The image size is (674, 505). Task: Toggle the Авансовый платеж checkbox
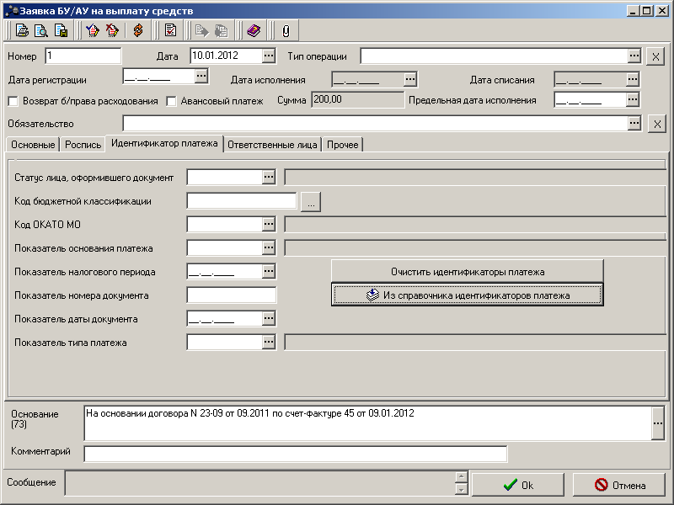pos(172,101)
